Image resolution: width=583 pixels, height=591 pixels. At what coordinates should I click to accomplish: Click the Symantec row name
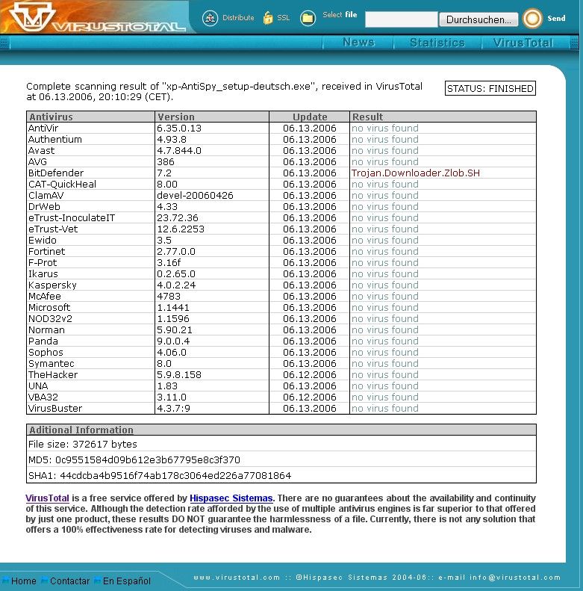tap(52, 364)
